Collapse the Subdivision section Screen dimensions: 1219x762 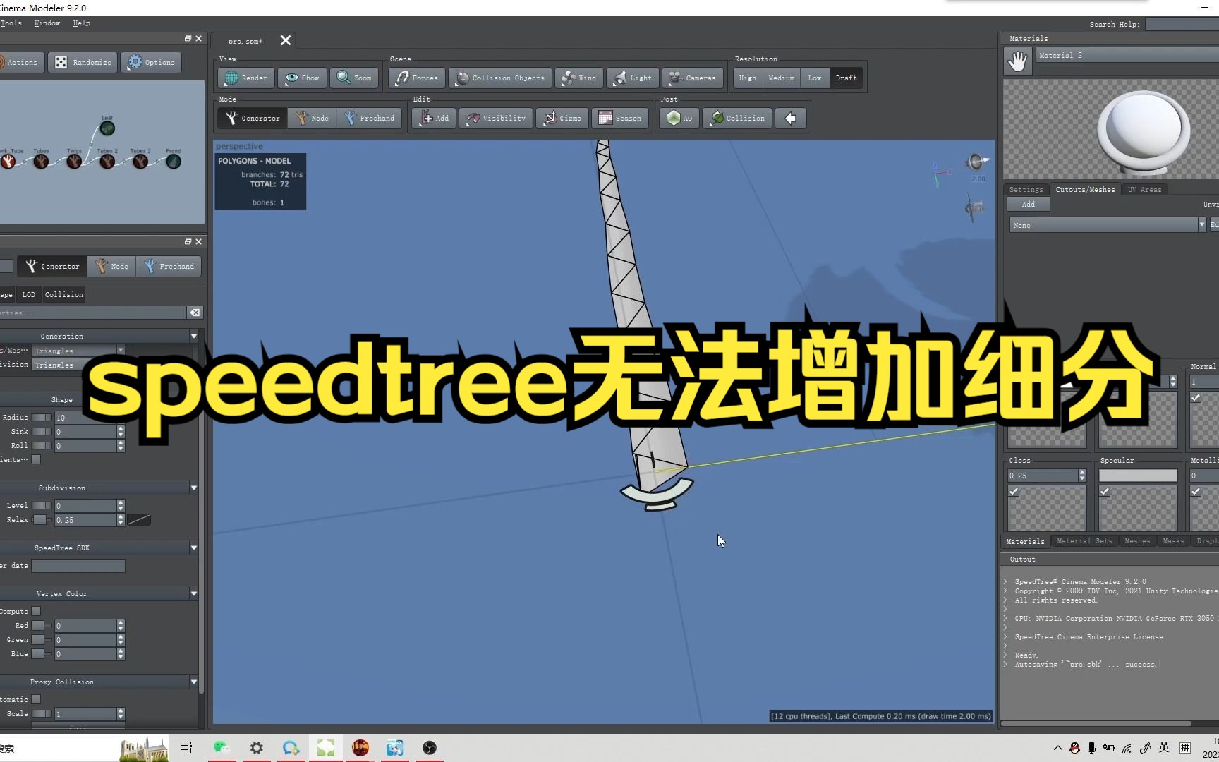coord(194,488)
